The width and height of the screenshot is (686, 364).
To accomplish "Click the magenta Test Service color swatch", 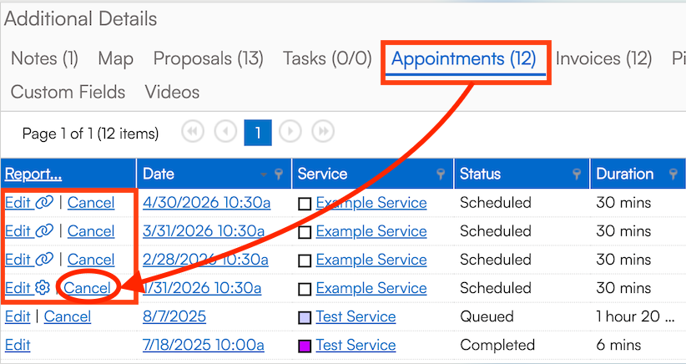I will click(x=305, y=346).
